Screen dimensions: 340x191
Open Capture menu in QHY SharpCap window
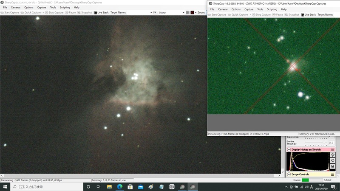tap(42, 7)
